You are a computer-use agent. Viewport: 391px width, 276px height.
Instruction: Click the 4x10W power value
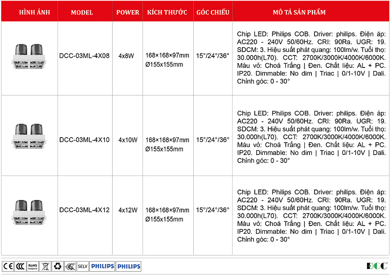click(128, 140)
